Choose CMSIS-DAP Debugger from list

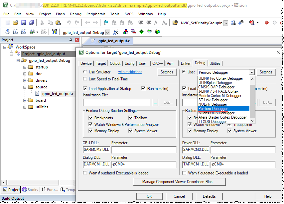click(x=224, y=87)
